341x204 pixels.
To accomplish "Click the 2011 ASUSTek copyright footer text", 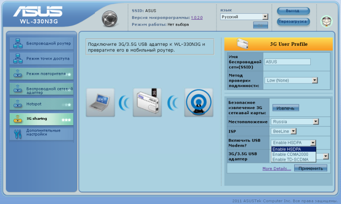I will click(x=285, y=201).
